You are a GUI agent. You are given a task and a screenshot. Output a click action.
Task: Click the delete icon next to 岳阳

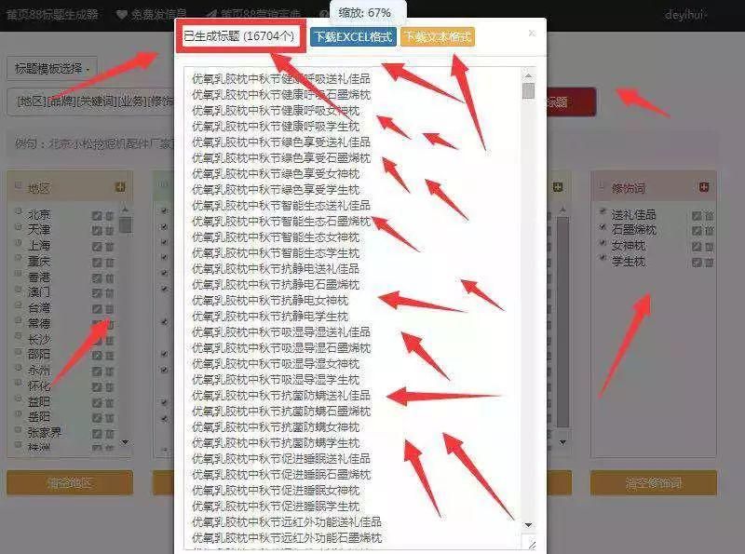pyautogui.click(x=109, y=418)
